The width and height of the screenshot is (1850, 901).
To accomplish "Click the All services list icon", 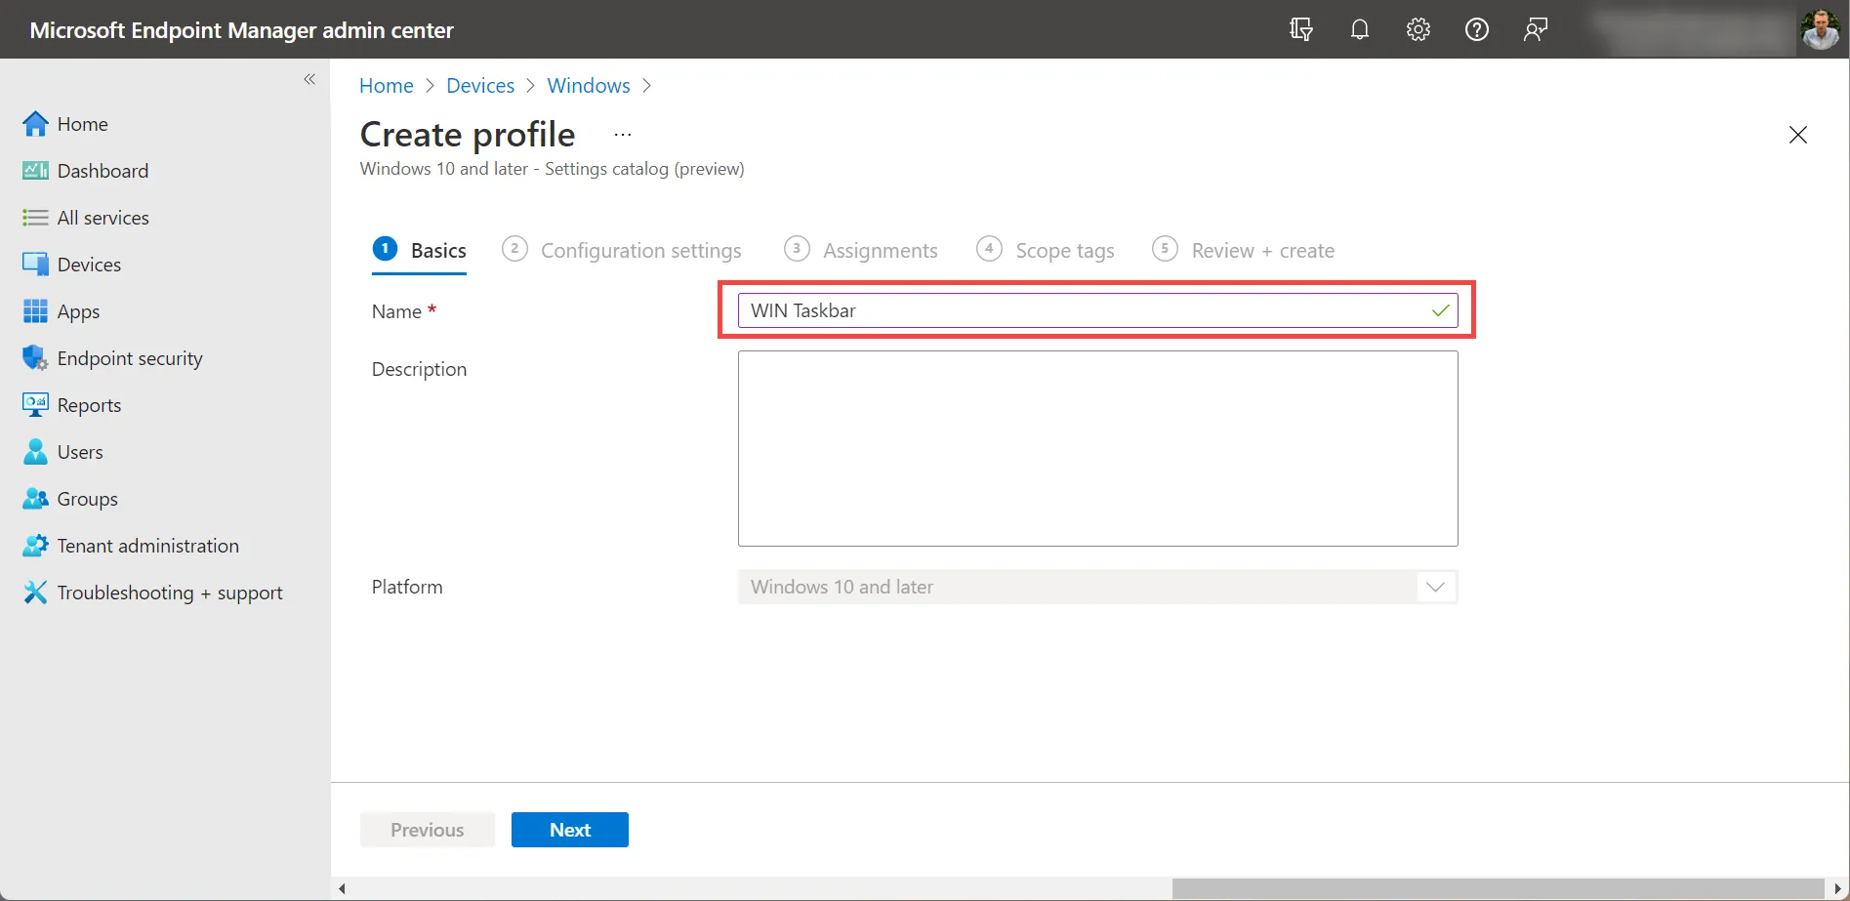I will tap(35, 218).
